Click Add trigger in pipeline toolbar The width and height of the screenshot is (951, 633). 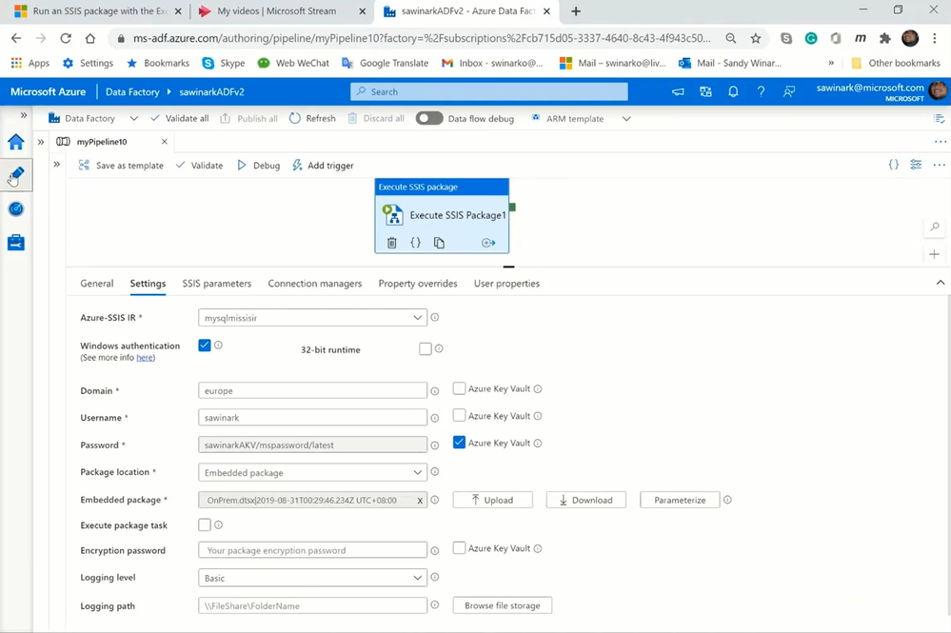[x=323, y=165]
